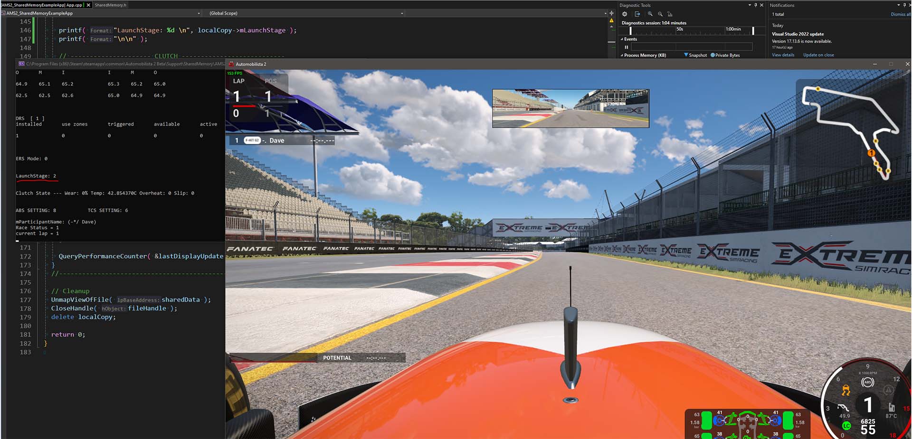Click the LAP counter label
This screenshot has width=912, height=439.
239,81
